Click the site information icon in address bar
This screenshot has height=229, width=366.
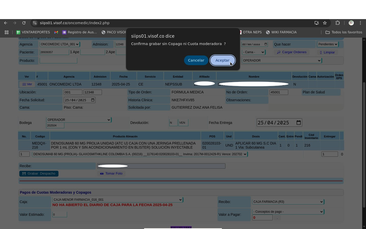(x=35, y=23)
